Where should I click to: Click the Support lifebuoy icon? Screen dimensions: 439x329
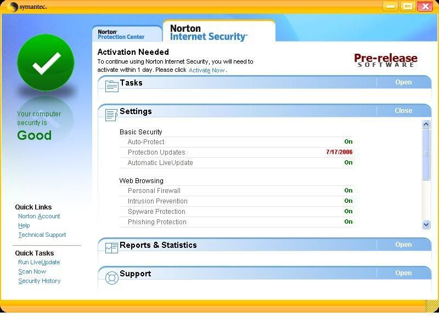pos(111,277)
